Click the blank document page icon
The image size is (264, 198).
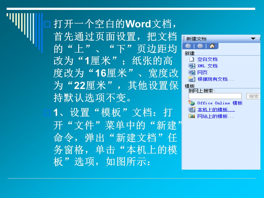[192, 59]
